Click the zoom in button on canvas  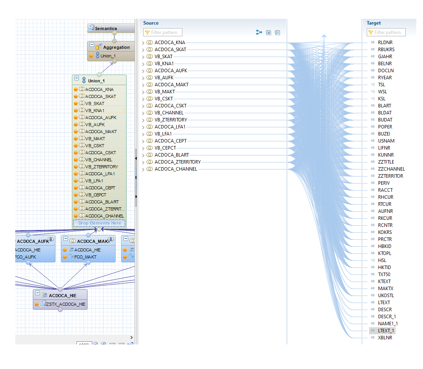(104, 344)
